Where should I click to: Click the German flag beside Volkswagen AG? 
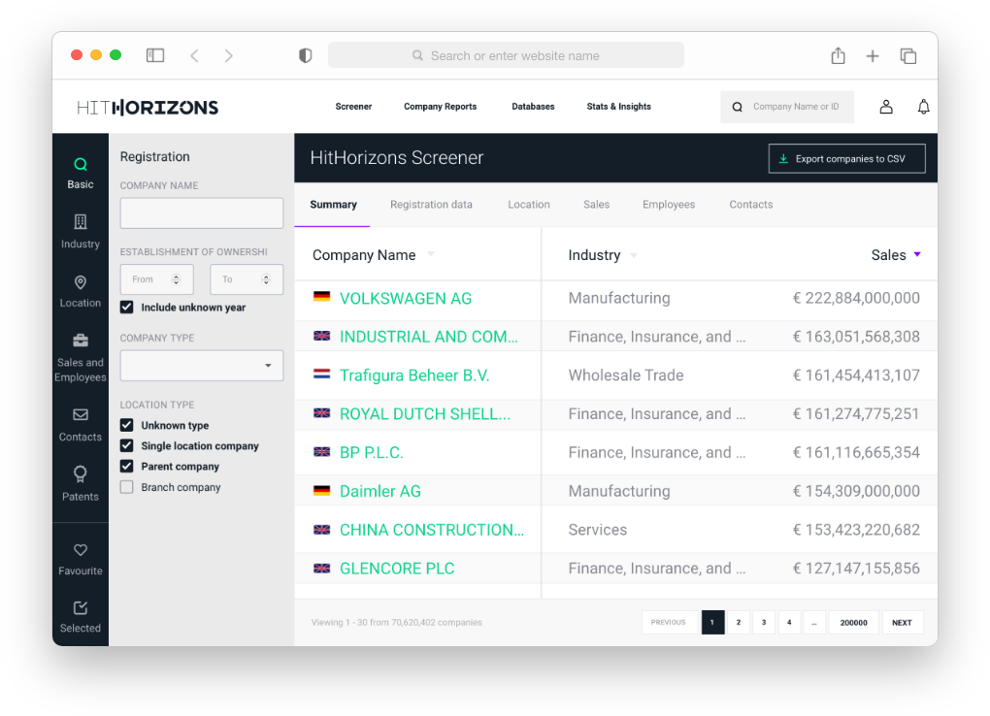point(321,297)
